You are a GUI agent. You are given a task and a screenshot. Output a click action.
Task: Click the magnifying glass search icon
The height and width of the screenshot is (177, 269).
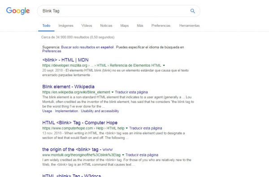pos(192,11)
